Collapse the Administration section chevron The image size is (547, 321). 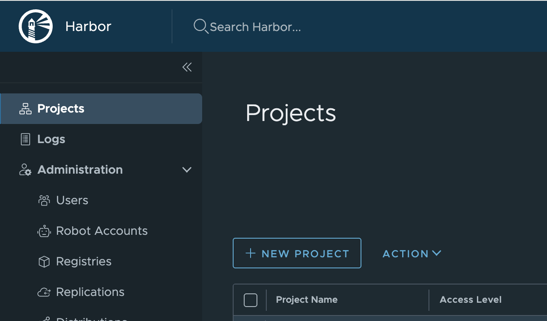(x=187, y=170)
